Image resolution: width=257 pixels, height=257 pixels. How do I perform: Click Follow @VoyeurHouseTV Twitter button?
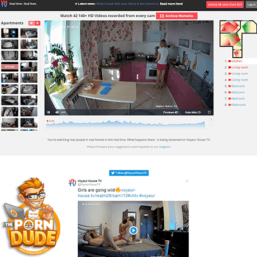pos(129,173)
